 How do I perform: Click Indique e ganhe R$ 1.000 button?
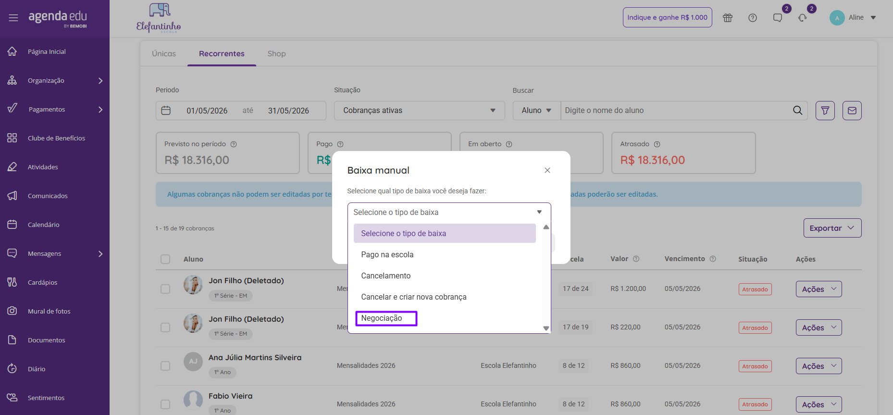click(668, 17)
